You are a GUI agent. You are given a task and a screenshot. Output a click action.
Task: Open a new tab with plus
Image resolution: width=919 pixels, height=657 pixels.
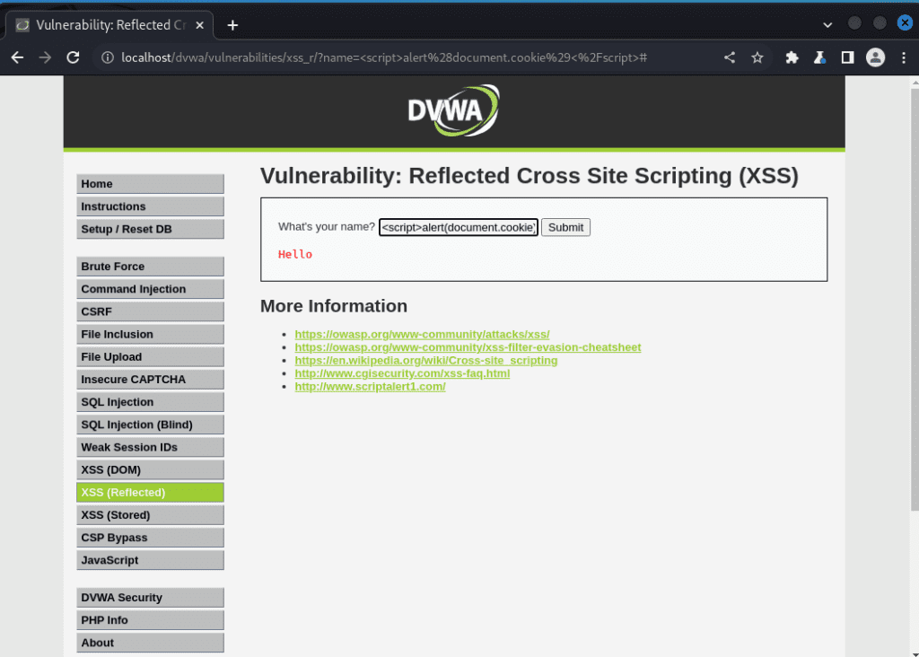point(232,25)
